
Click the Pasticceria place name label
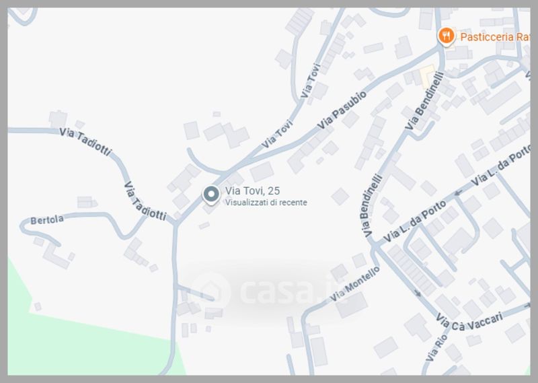pyautogui.click(x=494, y=37)
